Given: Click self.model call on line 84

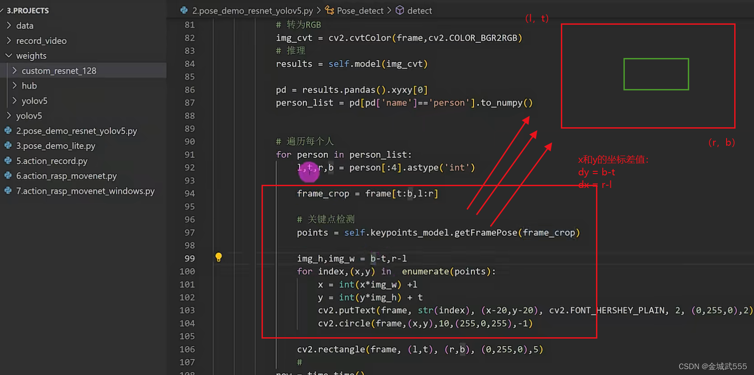Looking at the screenshot, I should (354, 64).
